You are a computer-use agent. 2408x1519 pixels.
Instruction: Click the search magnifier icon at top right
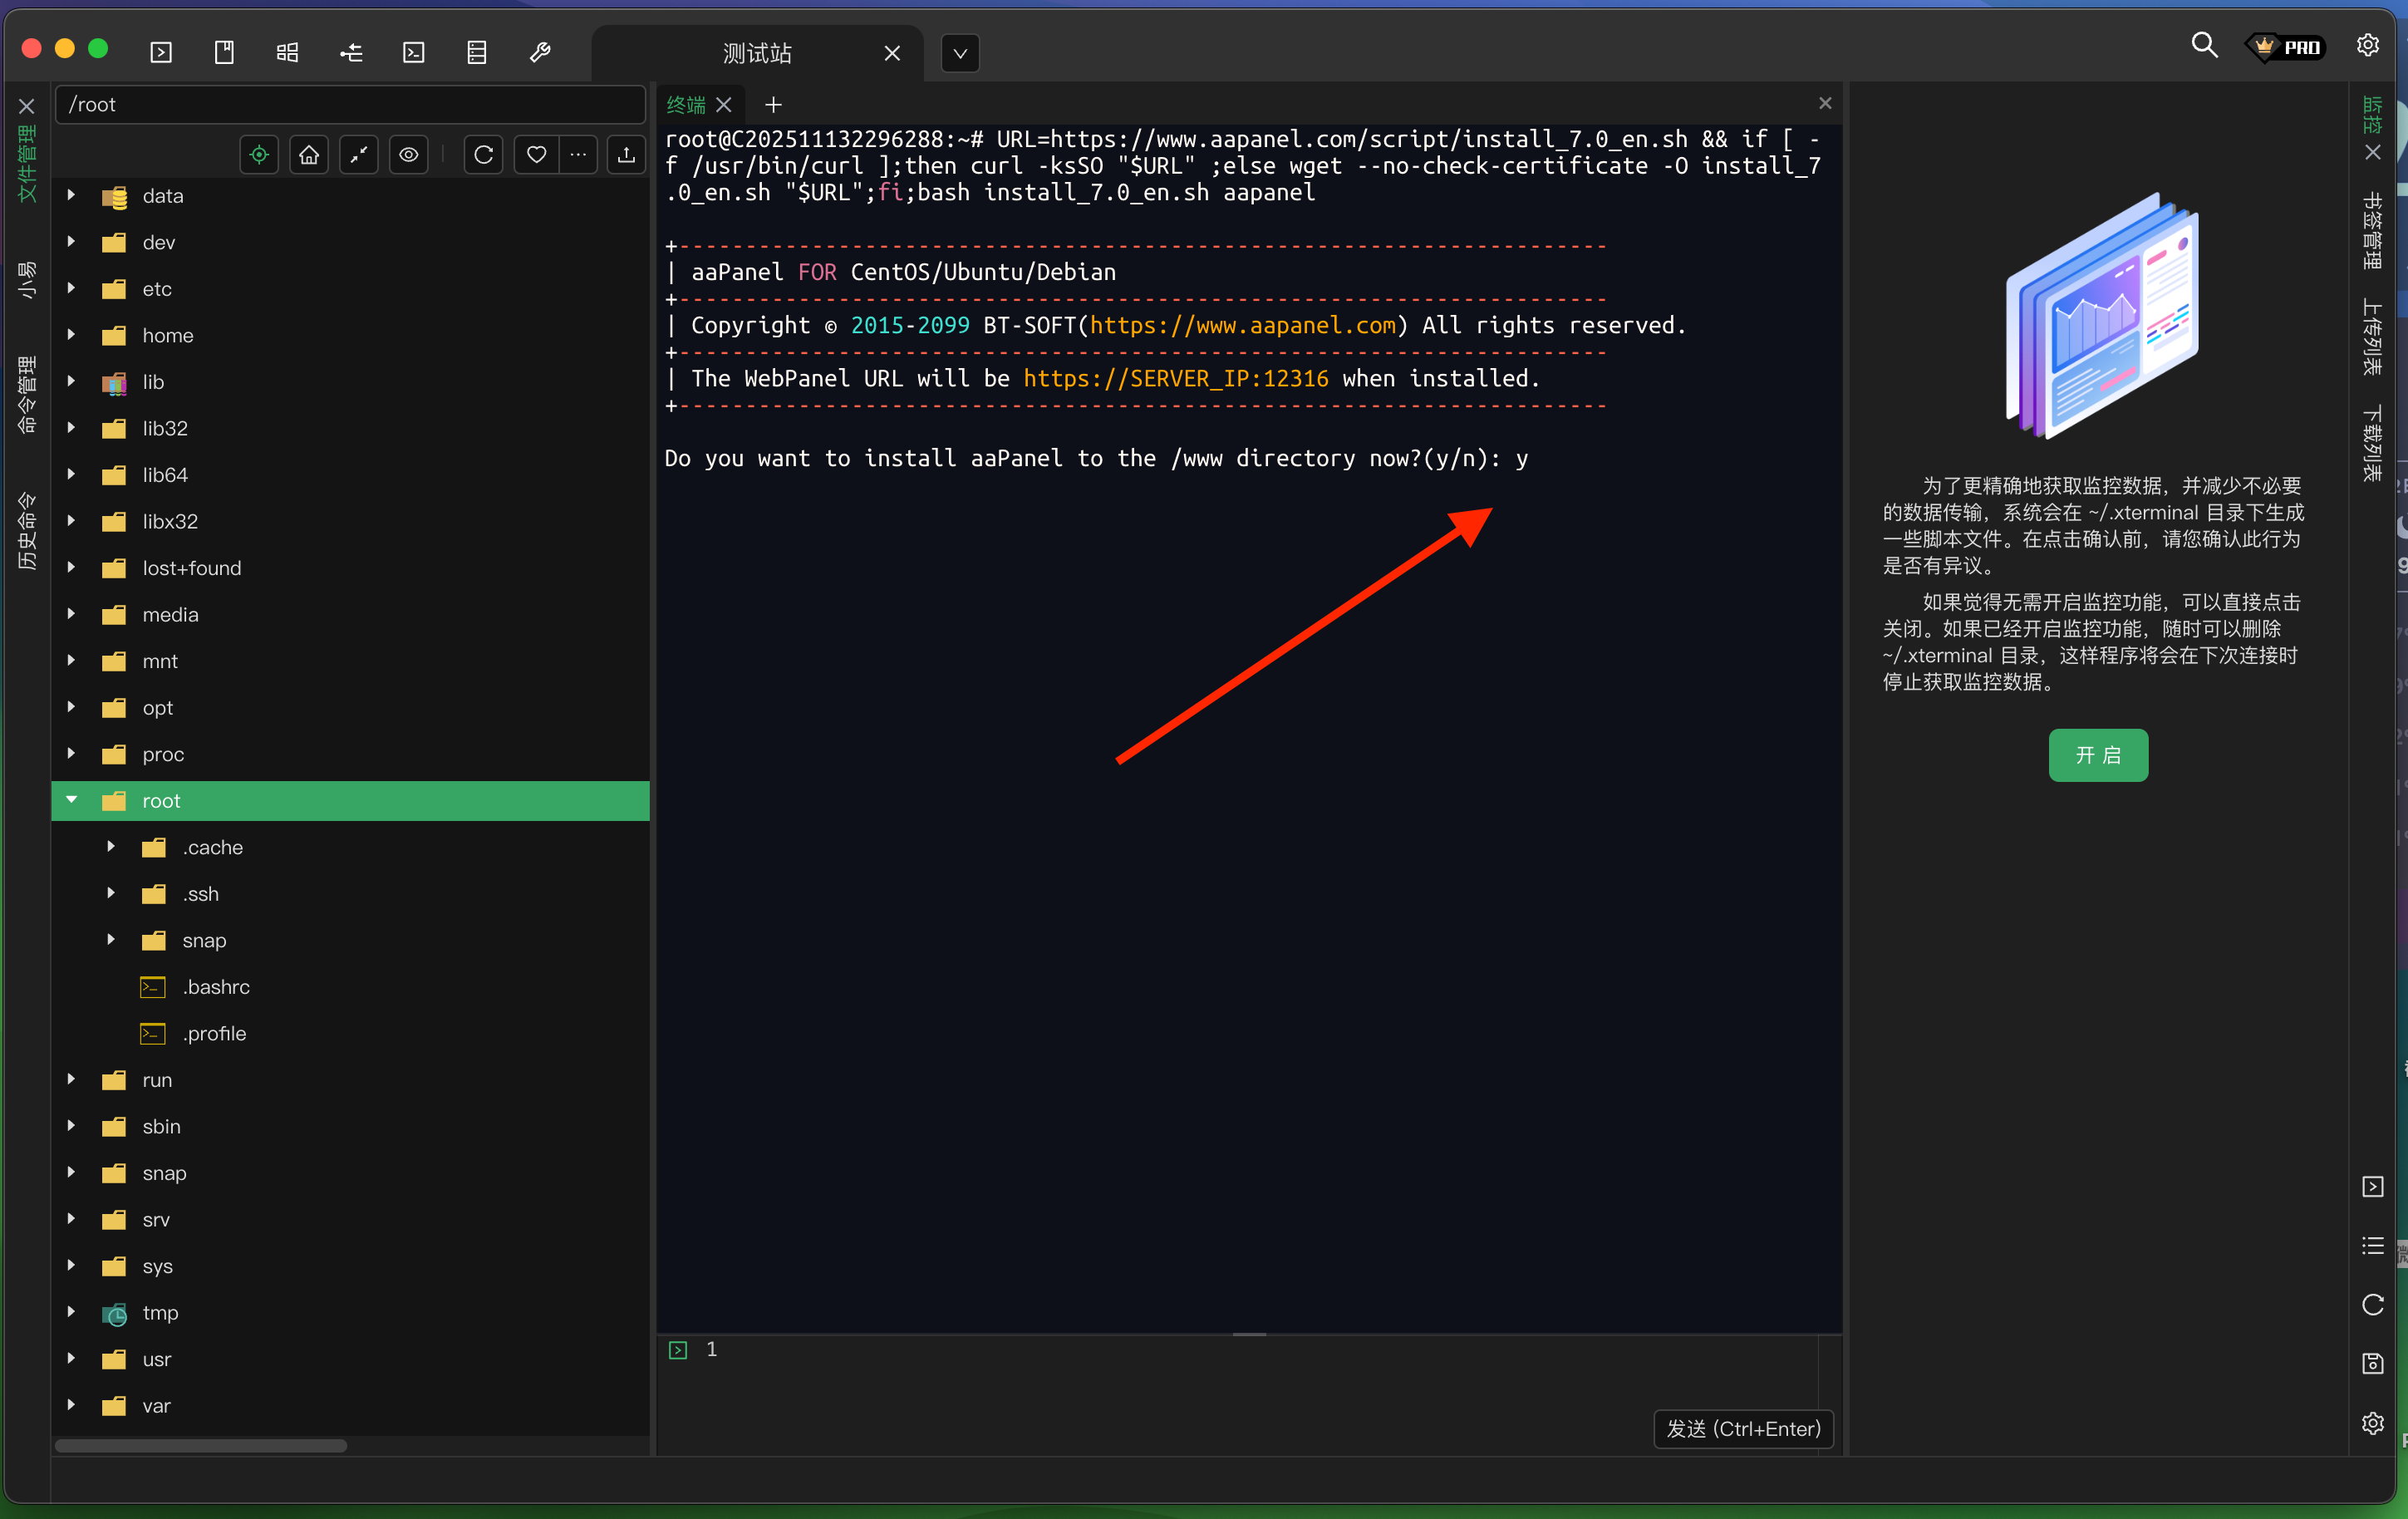[x=2204, y=45]
